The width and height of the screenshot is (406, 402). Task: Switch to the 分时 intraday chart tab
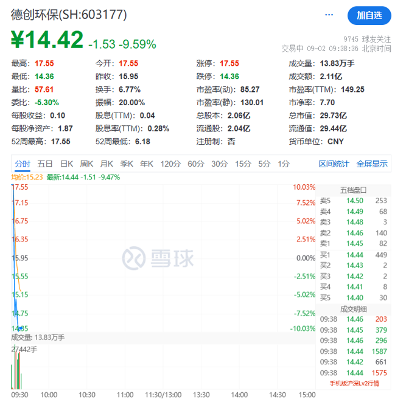(23, 164)
